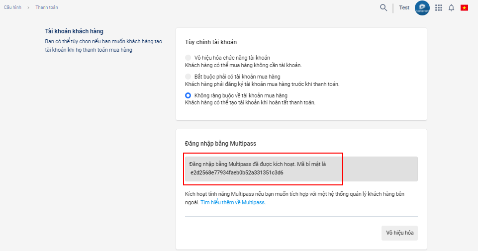This screenshot has height=251, width=478.
Task: Open the user profile avatar
Action: [422, 7]
